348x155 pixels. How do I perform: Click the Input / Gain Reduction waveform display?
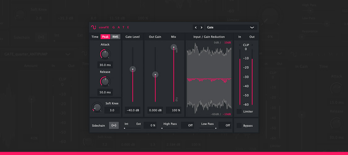pos(209,79)
